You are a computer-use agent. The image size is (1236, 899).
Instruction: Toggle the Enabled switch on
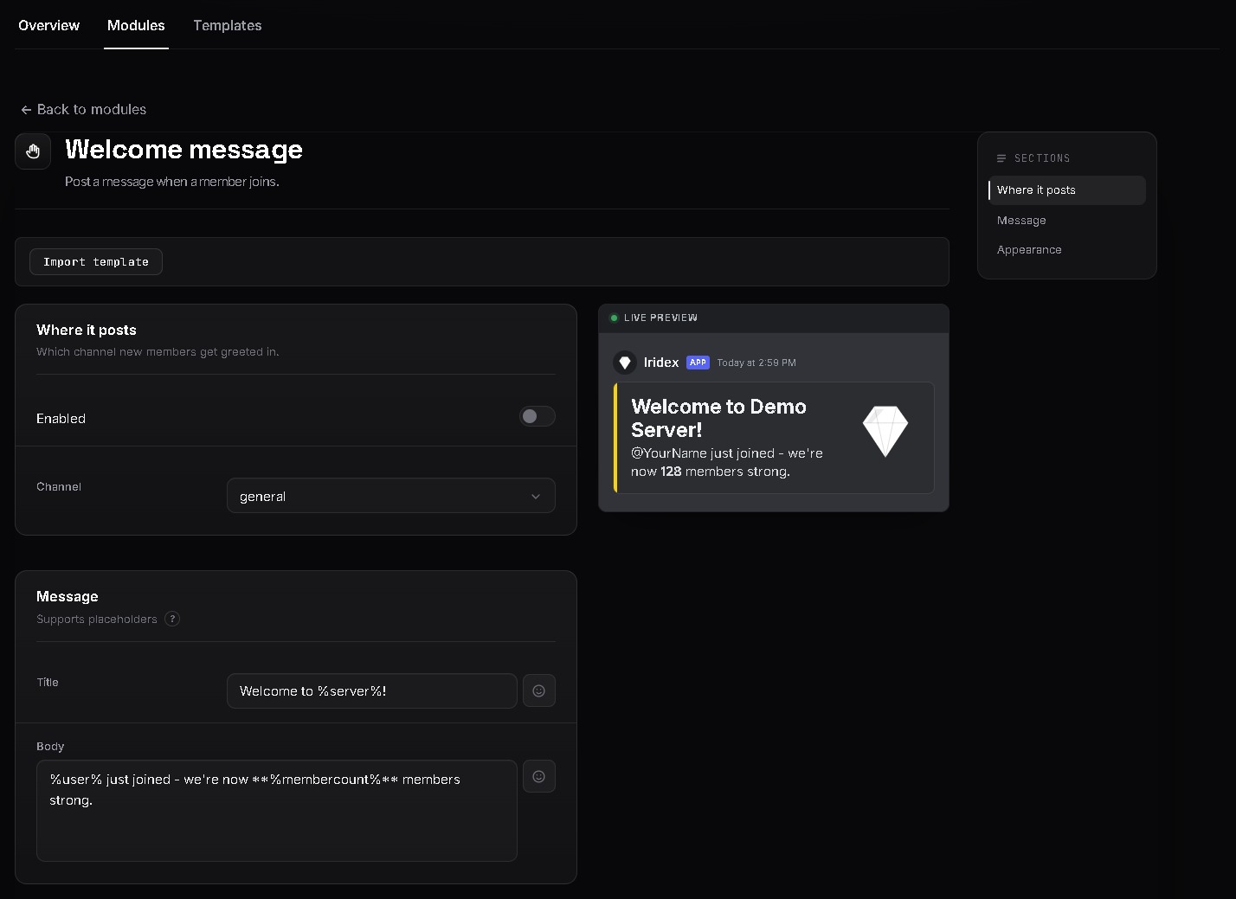tap(537, 416)
